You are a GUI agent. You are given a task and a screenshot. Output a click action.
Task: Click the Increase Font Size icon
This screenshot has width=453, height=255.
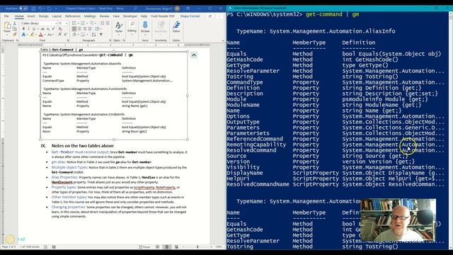click(x=60, y=35)
